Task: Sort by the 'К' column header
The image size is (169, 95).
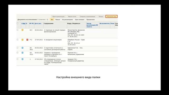Action: point(27,23)
